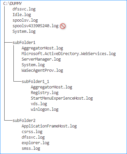Select Registry.log in subFolder1_1
The height and width of the screenshot is (154, 127).
click(x=45, y=93)
